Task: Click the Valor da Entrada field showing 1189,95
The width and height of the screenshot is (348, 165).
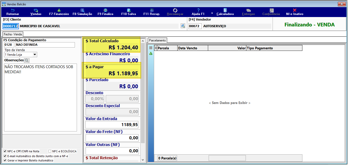Action: pyautogui.click(x=112, y=125)
